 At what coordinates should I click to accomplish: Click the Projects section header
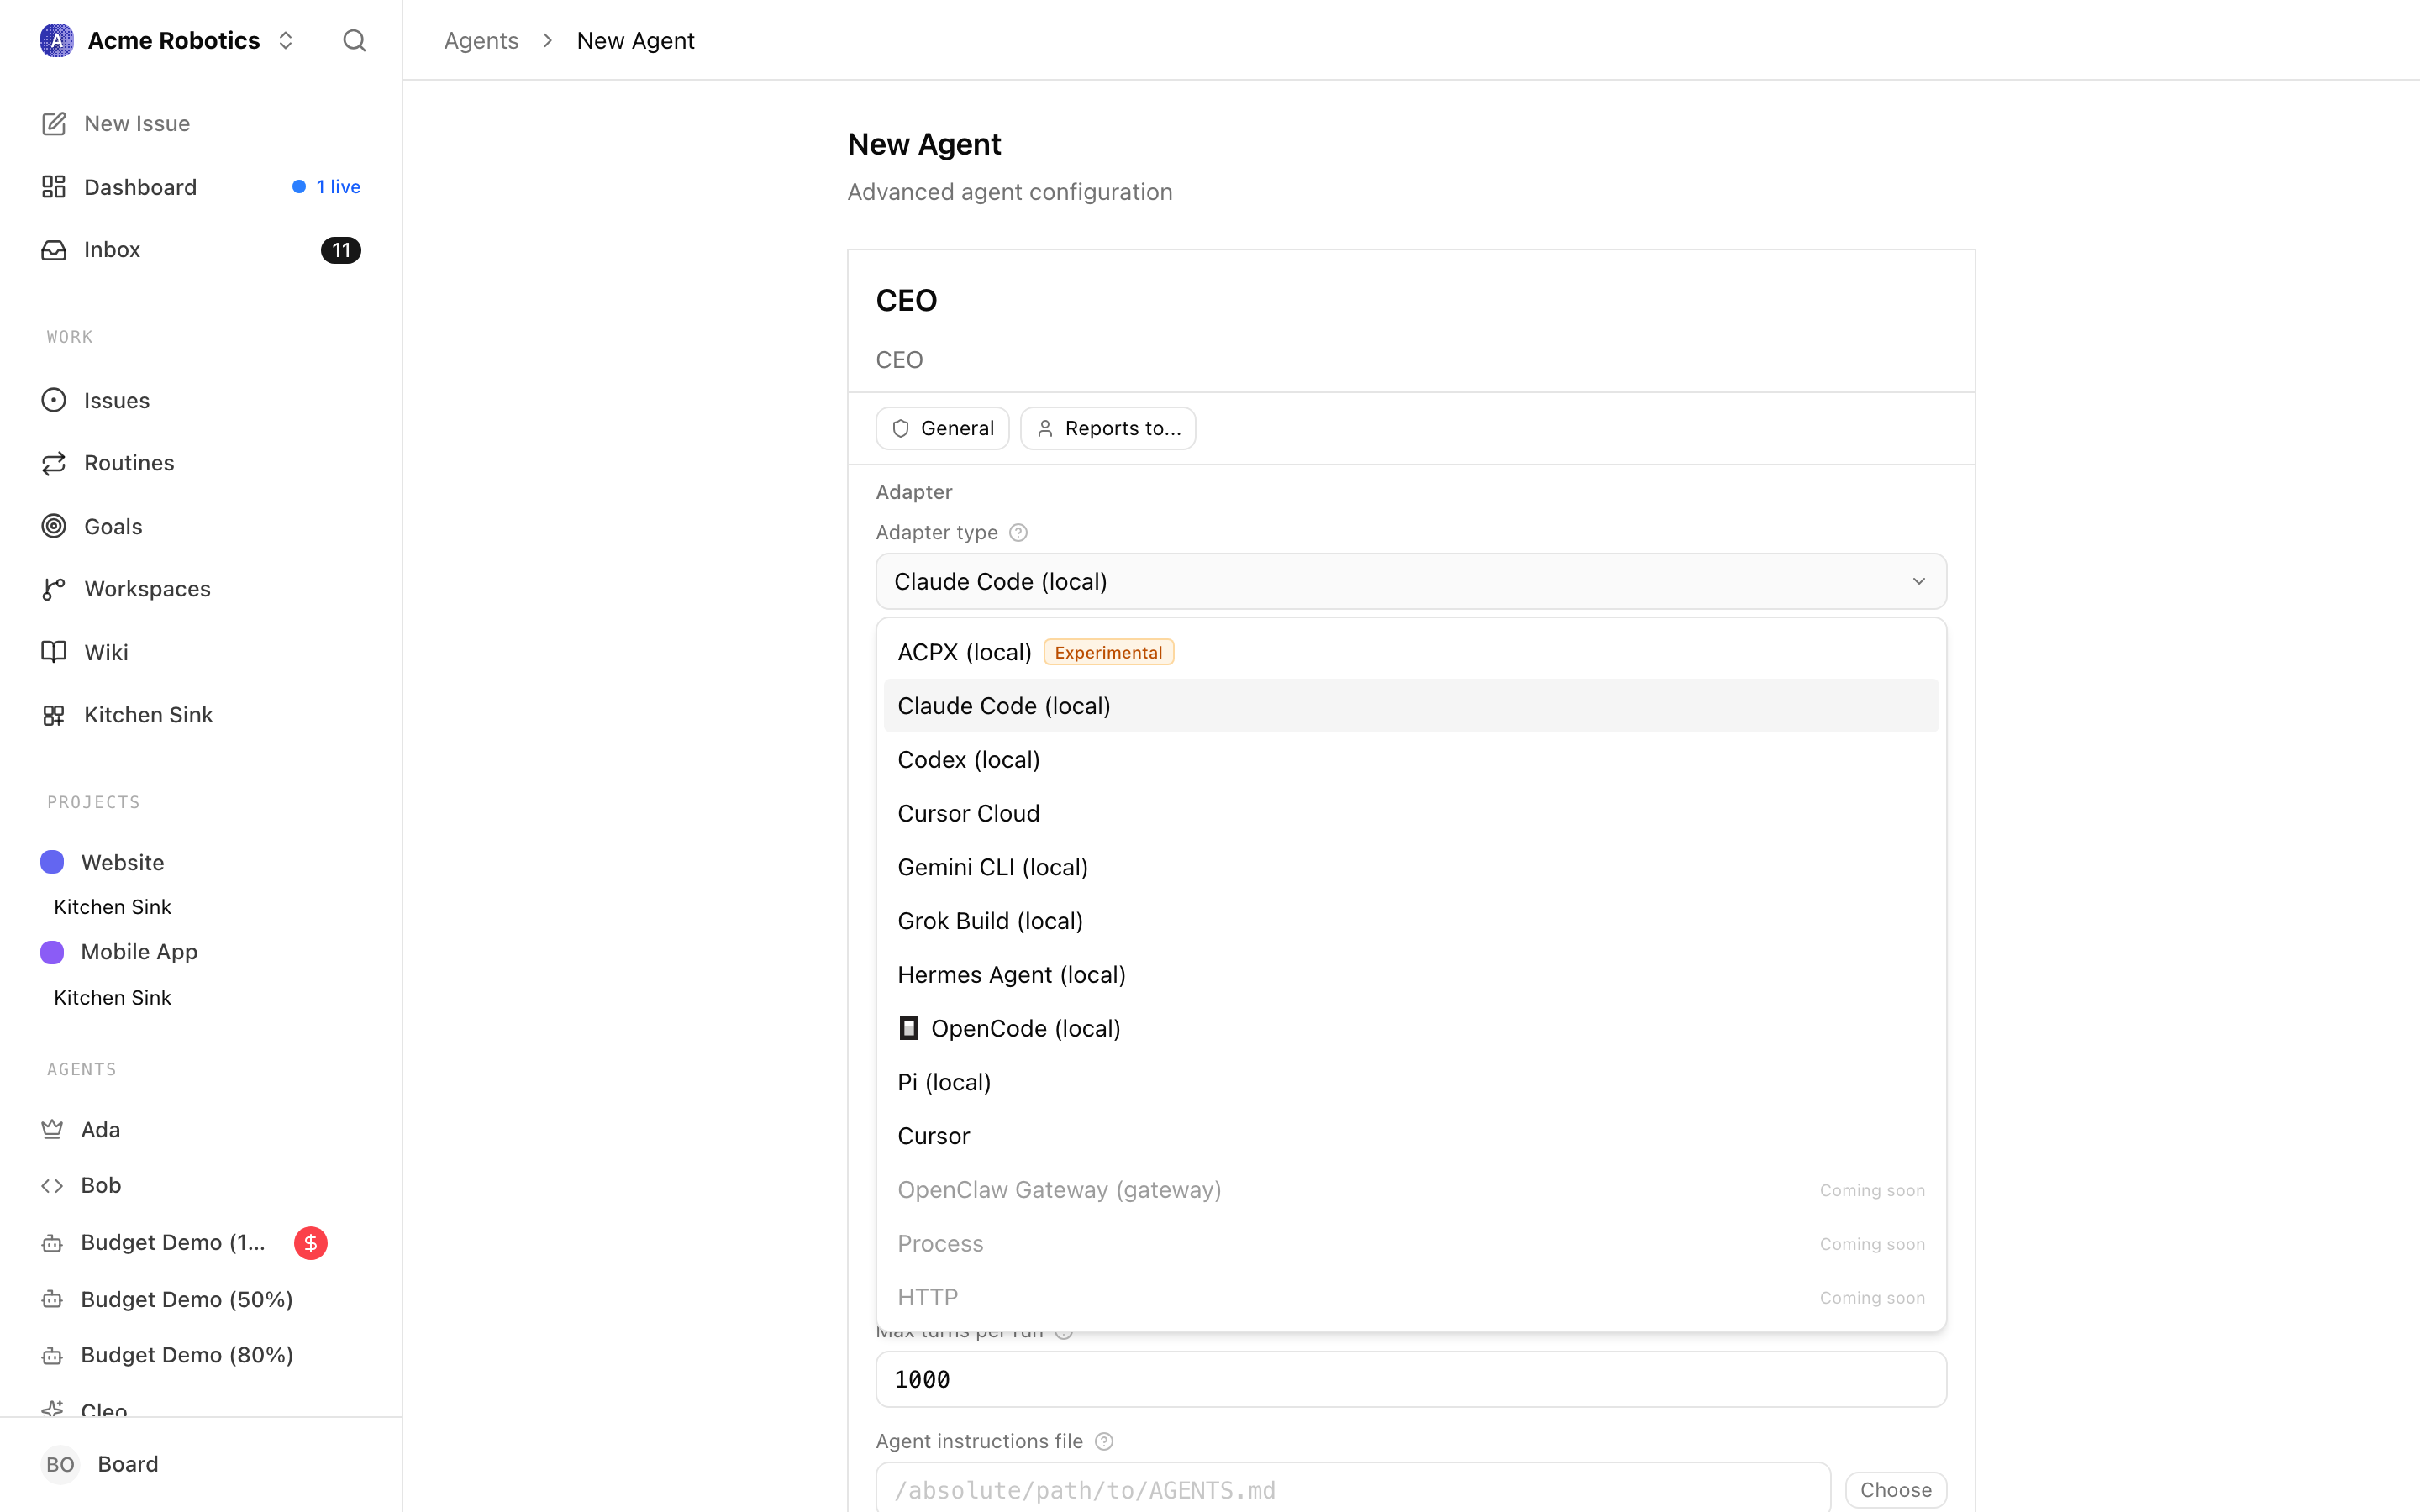click(x=94, y=802)
